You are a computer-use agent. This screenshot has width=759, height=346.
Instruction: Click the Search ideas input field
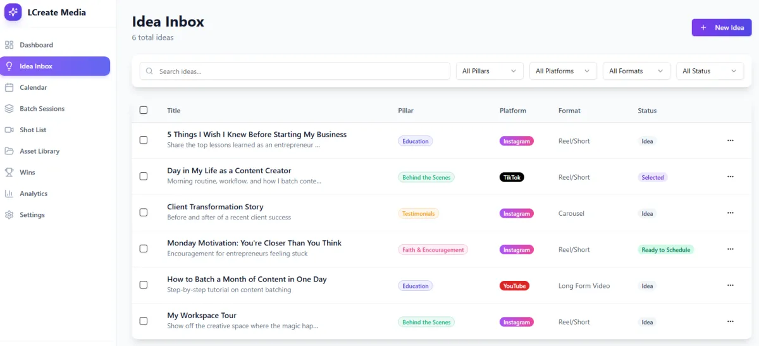[295, 71]
